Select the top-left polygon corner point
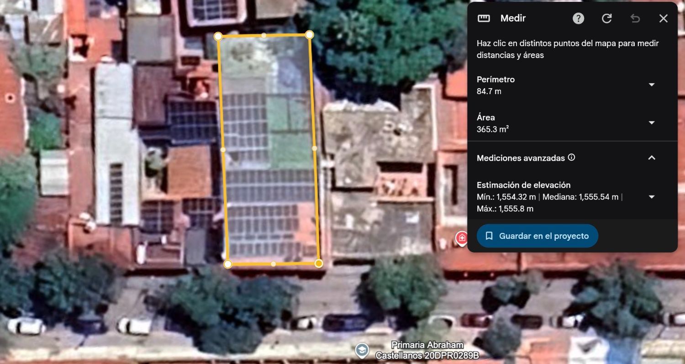685x364 pixels. tap(218, 36)
